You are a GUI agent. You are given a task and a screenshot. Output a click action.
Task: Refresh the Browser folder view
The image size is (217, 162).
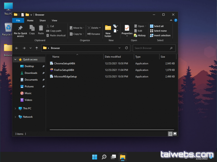(x=126, y=48)
